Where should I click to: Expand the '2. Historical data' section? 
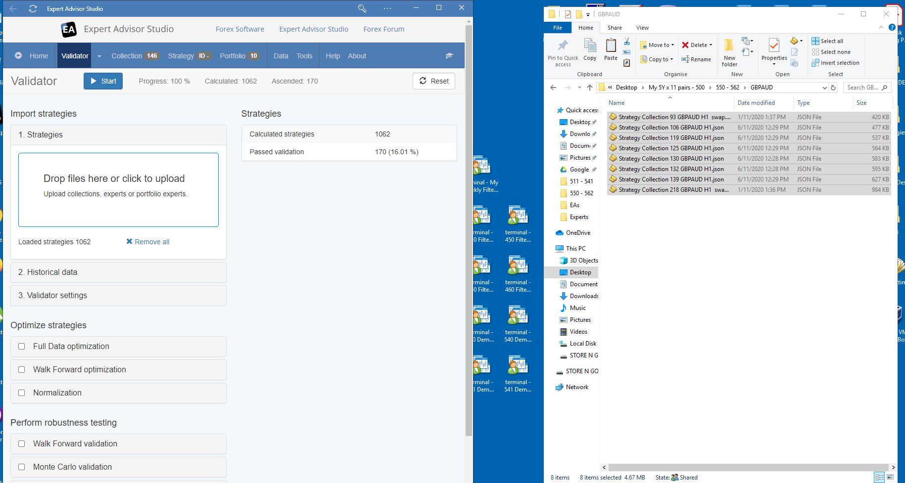coord(118,272)
